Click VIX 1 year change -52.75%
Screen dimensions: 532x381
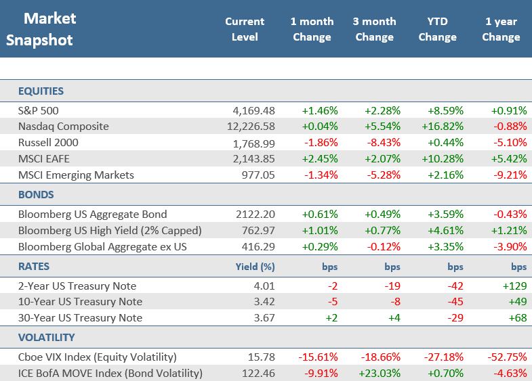[507, 357]
